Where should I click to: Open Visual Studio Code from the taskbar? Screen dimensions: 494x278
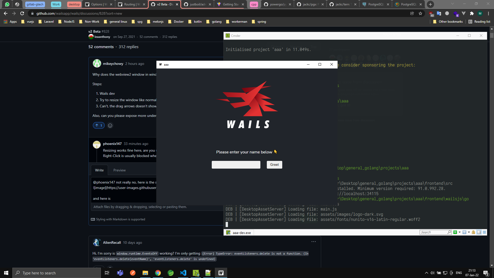[183, 273]
